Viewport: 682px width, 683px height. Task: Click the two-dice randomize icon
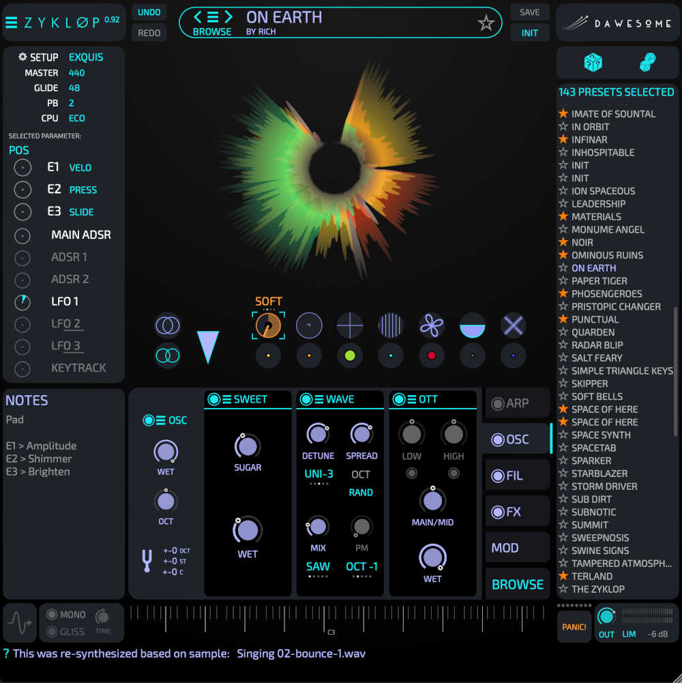(x=647, y=63)
